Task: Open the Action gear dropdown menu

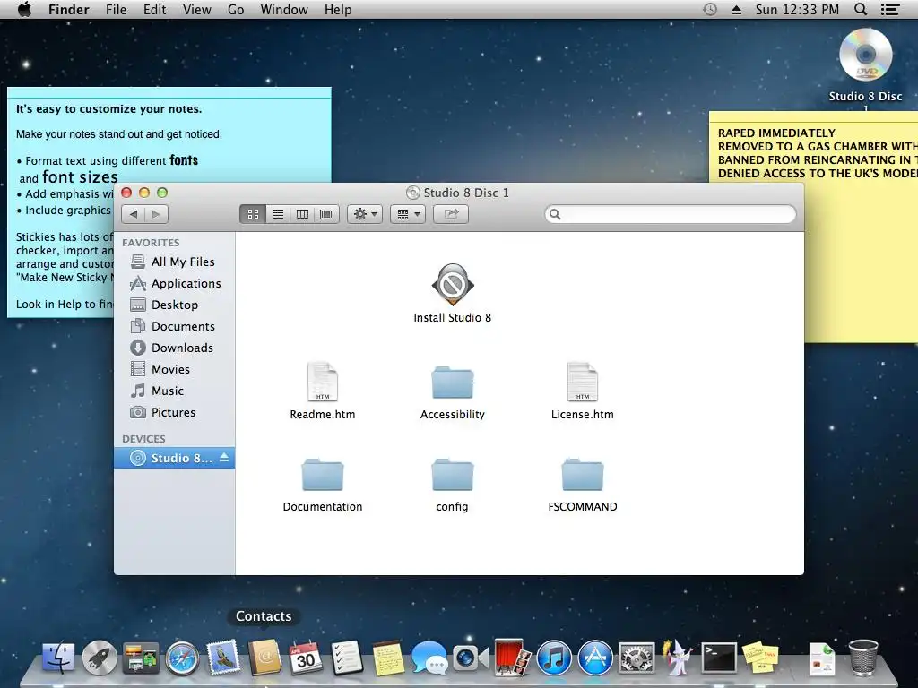Action: (365, 214)
